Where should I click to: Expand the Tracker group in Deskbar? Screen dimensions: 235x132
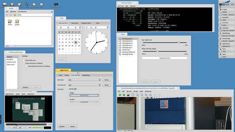(x=234, y=10)
